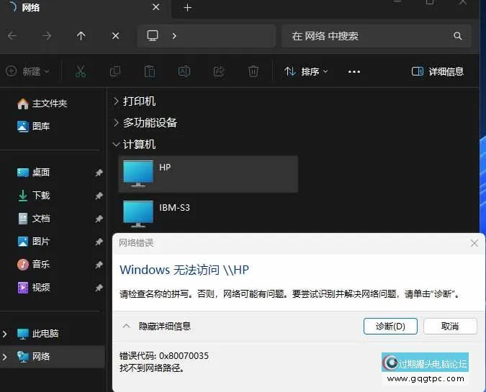
Task: Select the 网络 window tab
Action: click(85, 7)
